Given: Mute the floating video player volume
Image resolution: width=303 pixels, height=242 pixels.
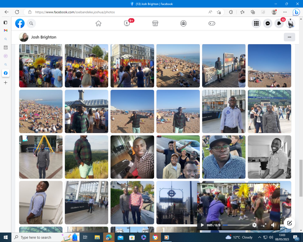Looking at the screenshot, I should click(x=273, y=225).
